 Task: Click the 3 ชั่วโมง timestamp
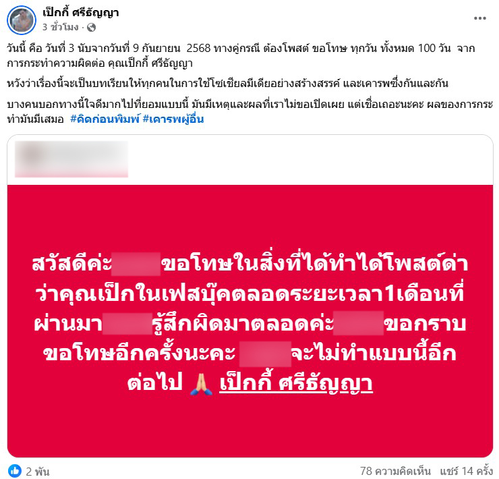(61, 28)
